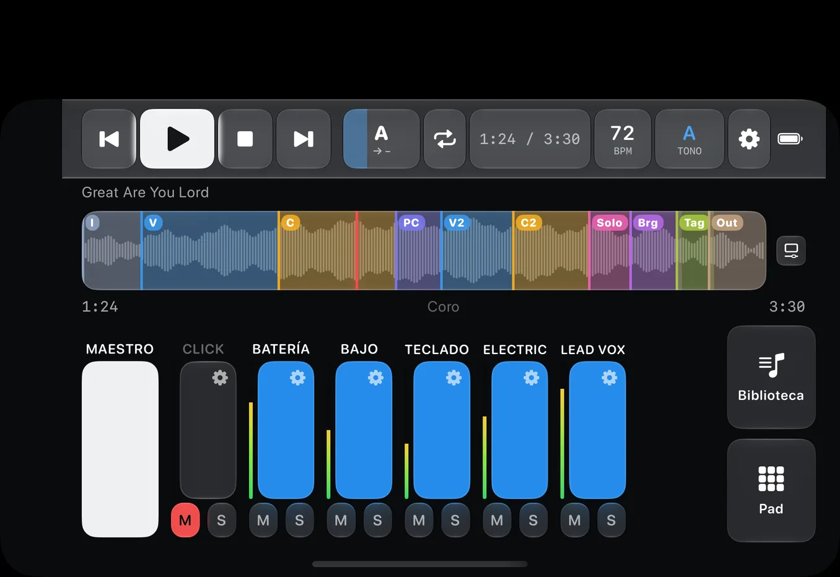Jump to the V verse marker
Image resolution: width=840 pixels, height=577 pixels.
[153, 223]
